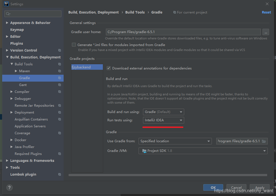Open the Gradle user home browse button
Viewport: 276px width, 196px height.
265,32
